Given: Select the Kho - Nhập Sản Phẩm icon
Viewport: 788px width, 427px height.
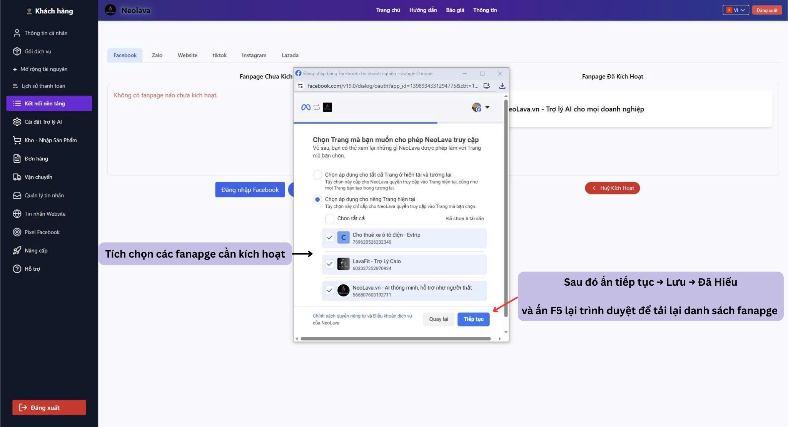Looking at the screenshot, I should point(17,140).
